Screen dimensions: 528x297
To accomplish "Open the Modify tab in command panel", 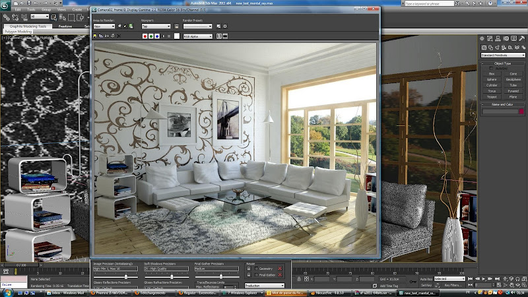I will 490,39.
